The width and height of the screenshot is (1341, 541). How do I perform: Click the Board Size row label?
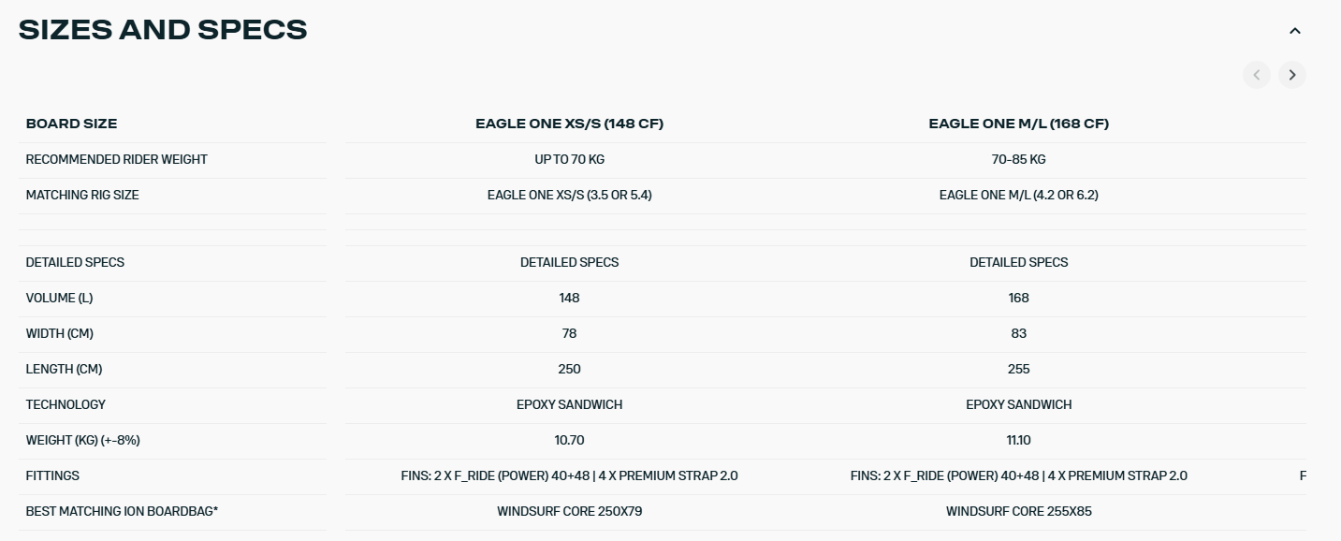click(x=71, y=124)
